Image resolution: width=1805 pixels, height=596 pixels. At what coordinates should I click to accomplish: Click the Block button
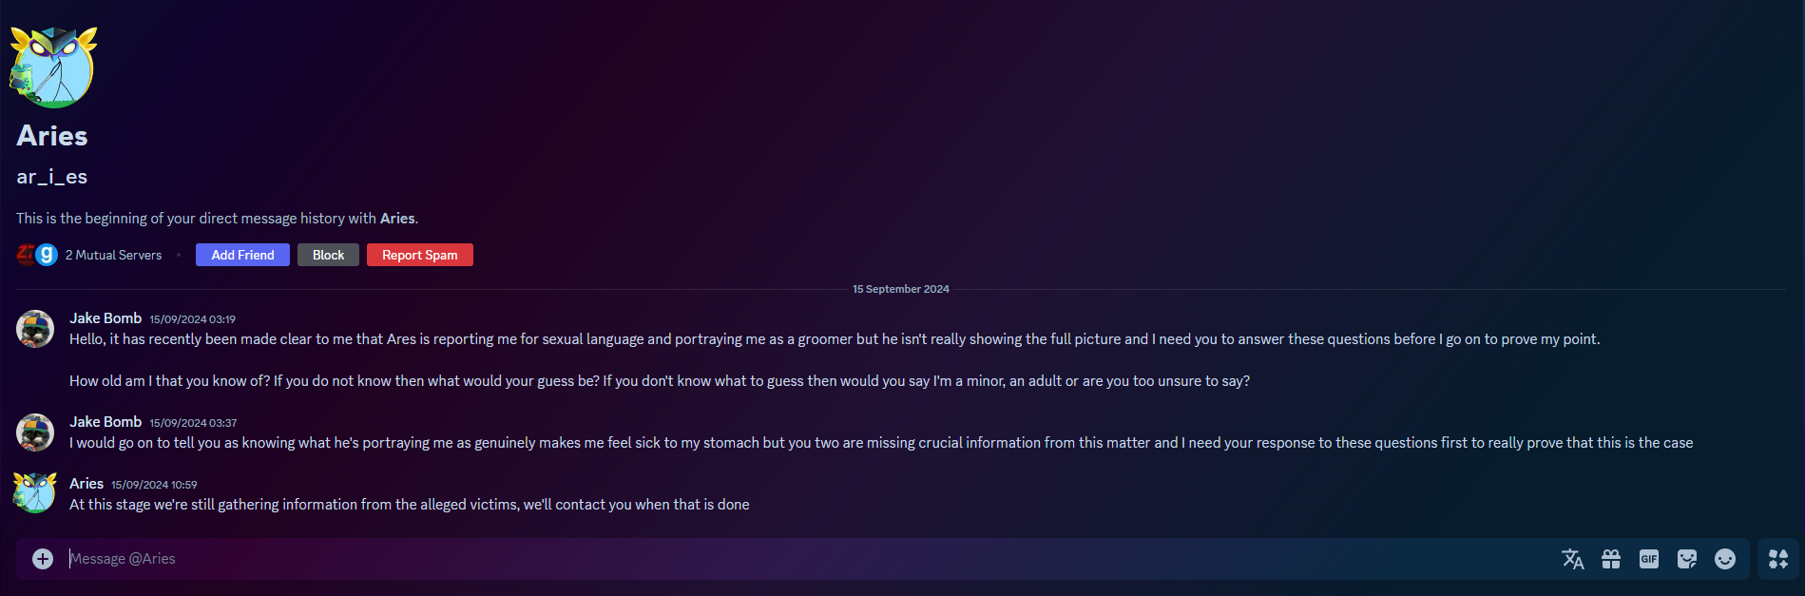[328, 255]
